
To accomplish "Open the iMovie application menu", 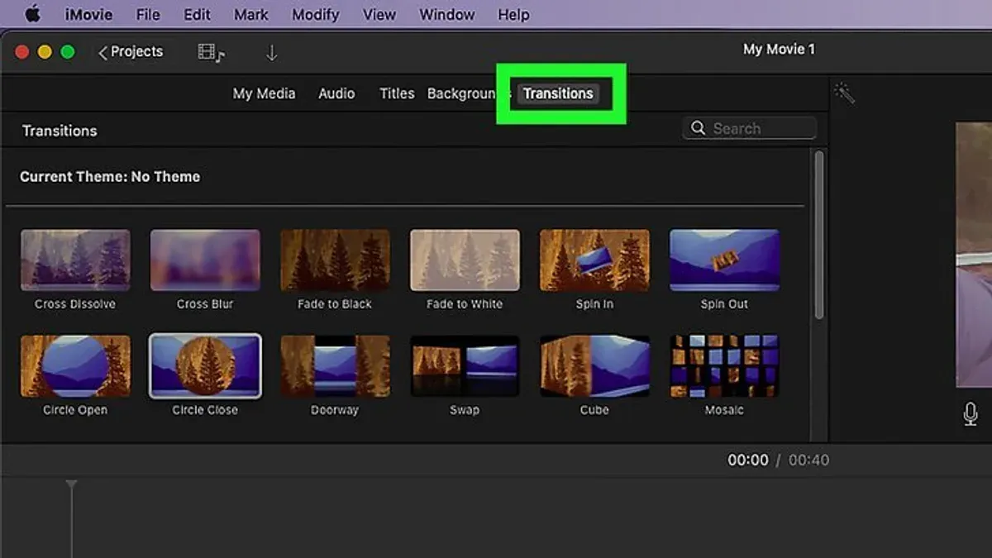I will coord(88,15).
